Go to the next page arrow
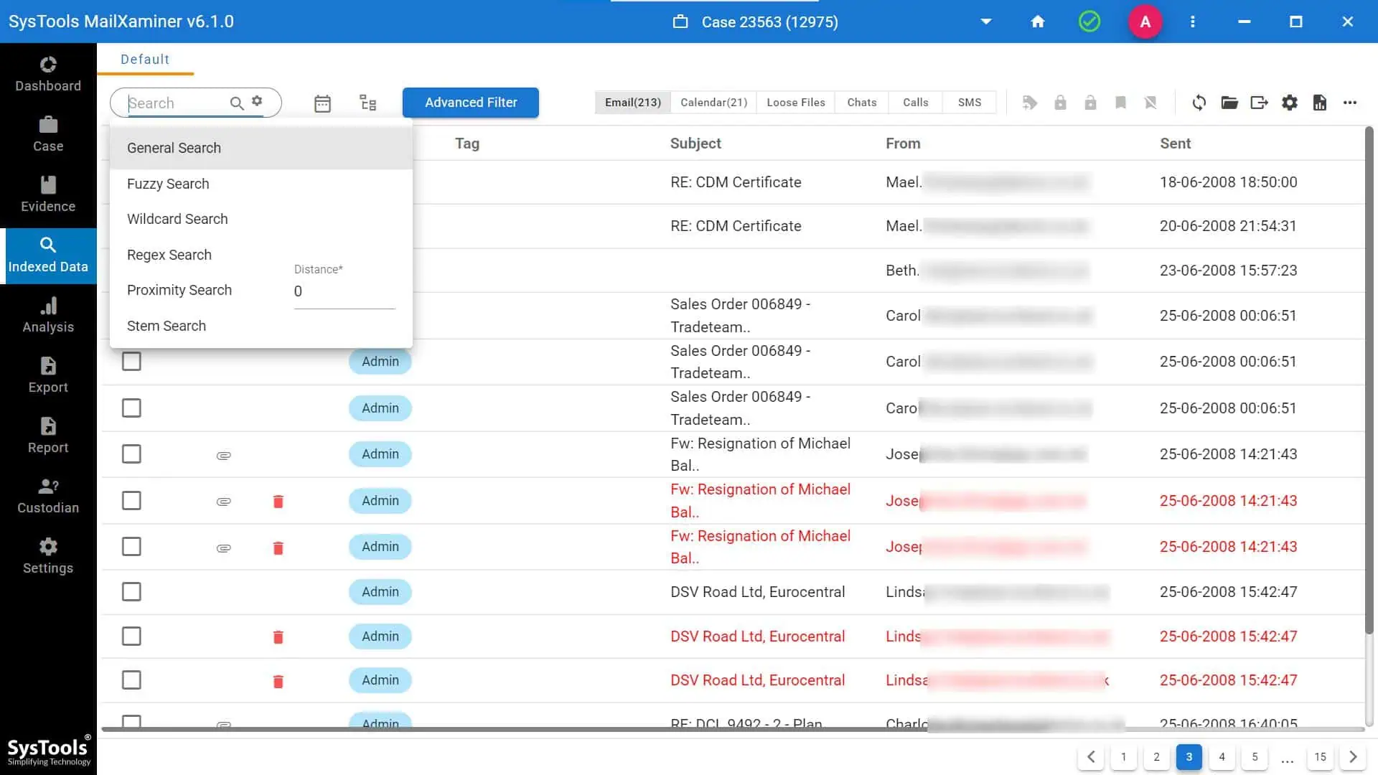1378x775 pixels. click(1353, 757)
